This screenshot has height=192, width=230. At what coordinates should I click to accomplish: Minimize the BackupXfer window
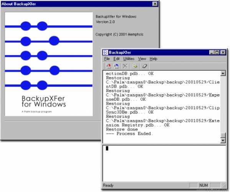pyautogui.click(x=212, y=53)
